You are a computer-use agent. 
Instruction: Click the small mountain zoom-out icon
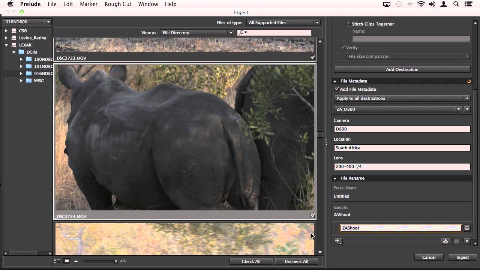click(76, 261)
